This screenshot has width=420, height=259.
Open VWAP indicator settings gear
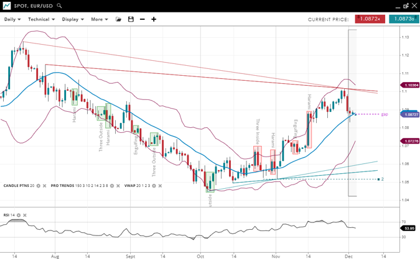tap(155, 186)
